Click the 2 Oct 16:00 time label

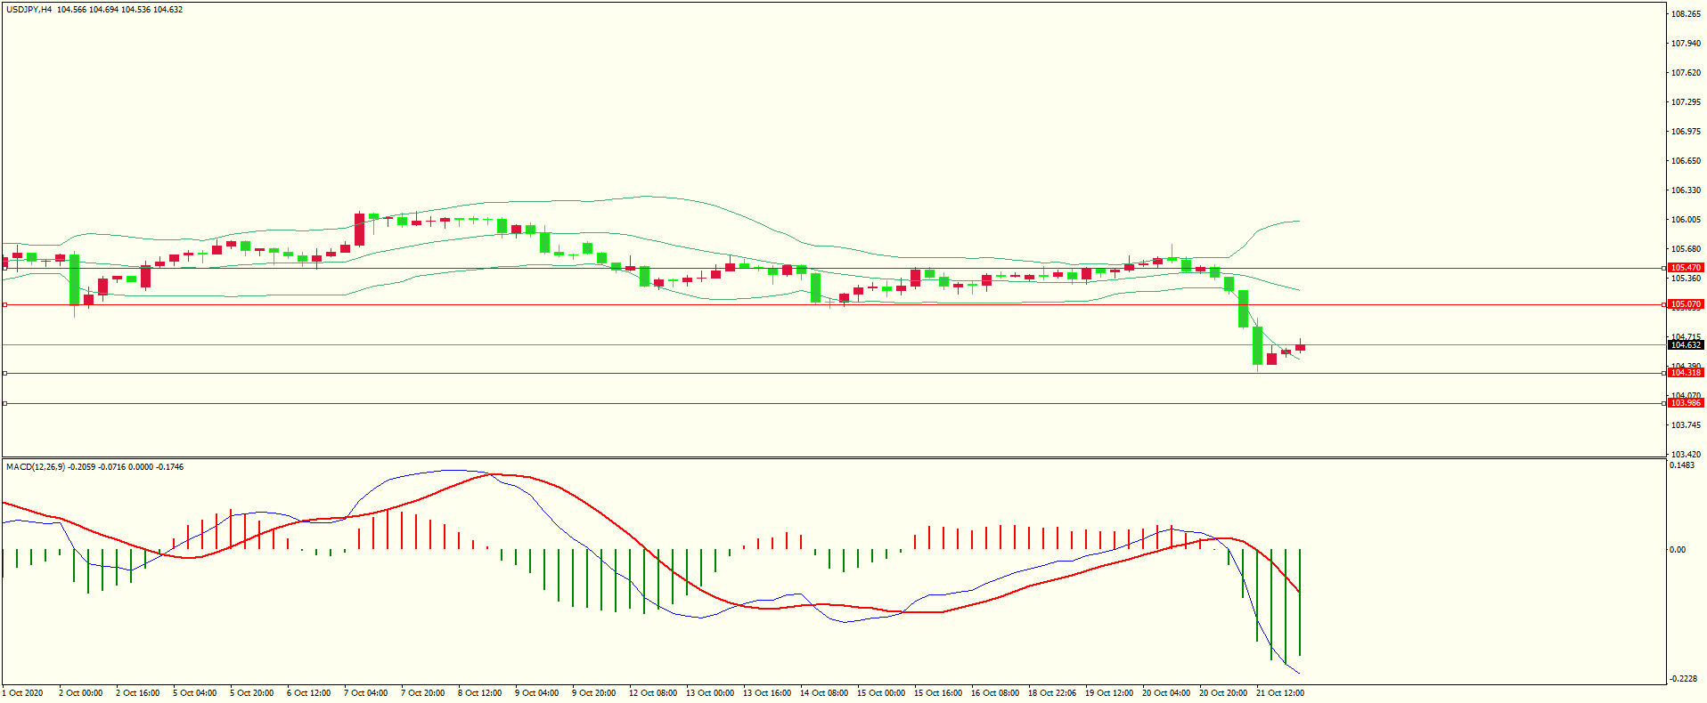point(138,693)
